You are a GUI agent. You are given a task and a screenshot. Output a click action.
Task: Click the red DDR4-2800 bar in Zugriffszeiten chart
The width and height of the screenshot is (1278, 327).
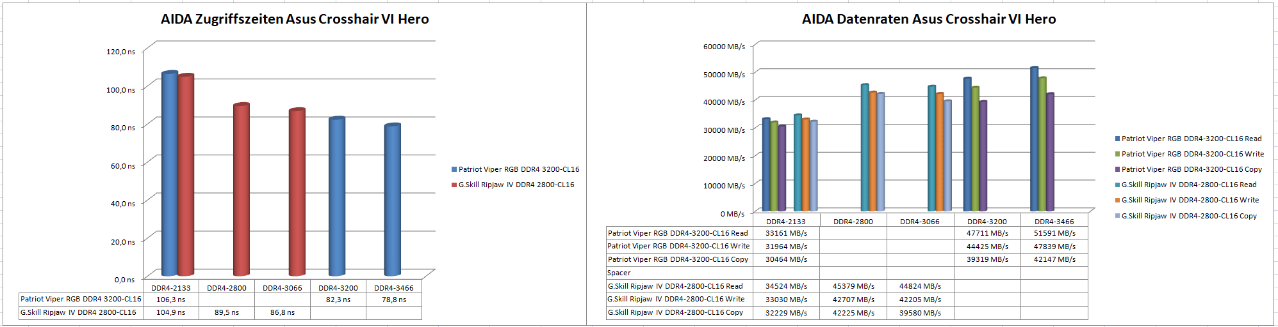pos(242,189)
